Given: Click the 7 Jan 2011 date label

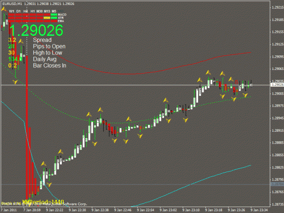Looking at the screenshot, I should point(9,210).
